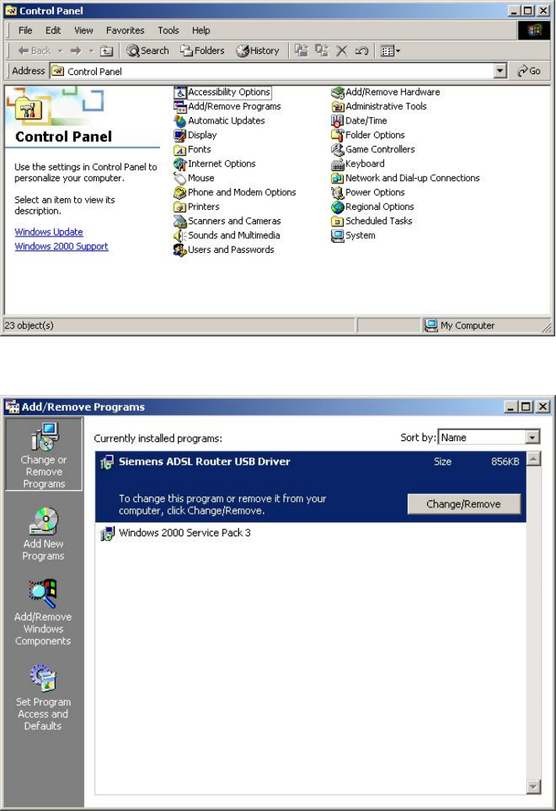Viewport: 556px width, 811px height.
Task: Open Forward button history arrow
Action: coord(91,51)
